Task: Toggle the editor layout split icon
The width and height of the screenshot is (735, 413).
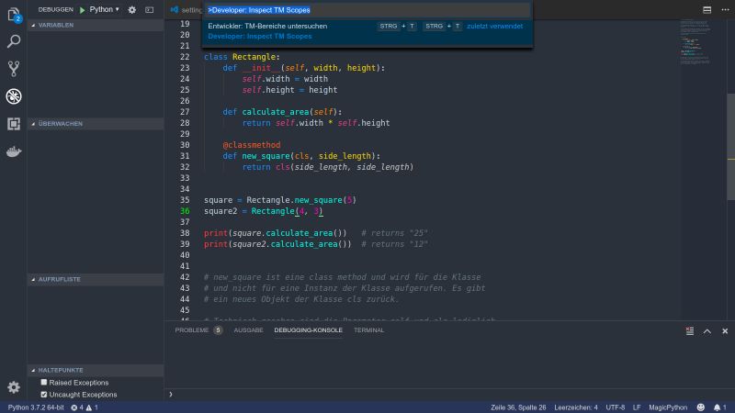Action: point(707,10)
